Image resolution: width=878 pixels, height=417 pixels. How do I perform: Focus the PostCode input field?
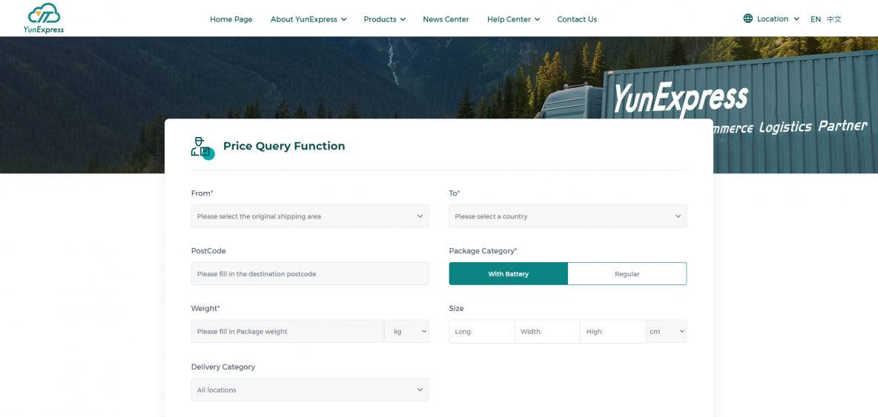pyautogui.click(x=309, y=274)
